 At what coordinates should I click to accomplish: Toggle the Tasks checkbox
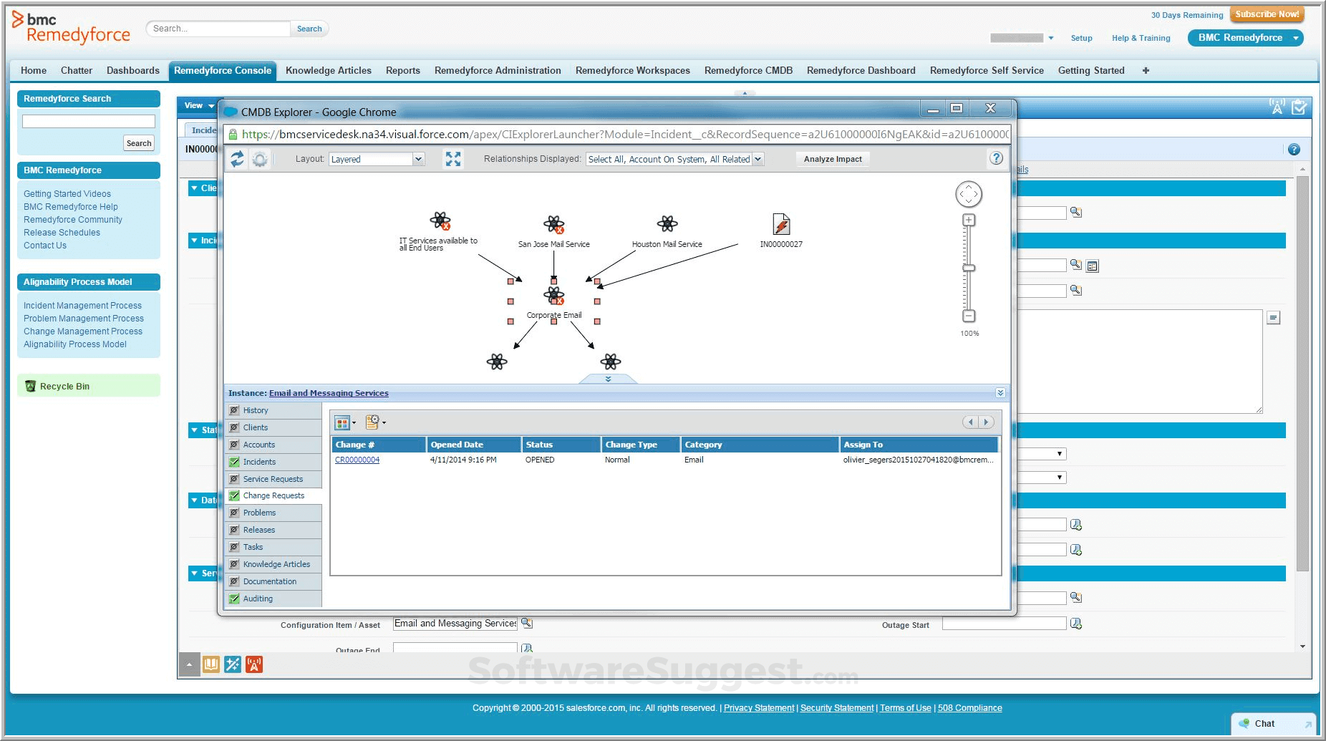pos(234,547)
